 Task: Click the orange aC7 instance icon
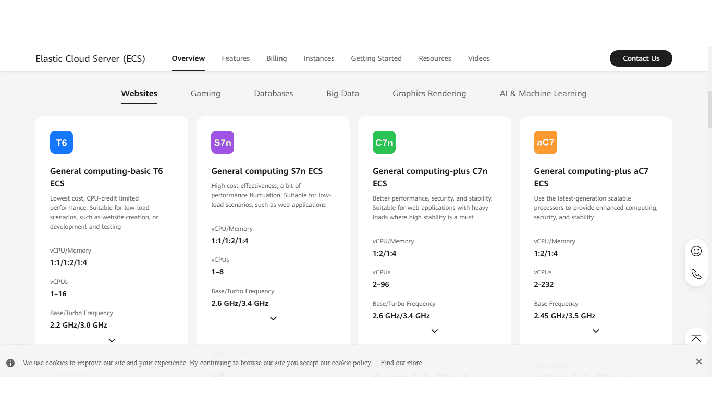coord(546,142)
